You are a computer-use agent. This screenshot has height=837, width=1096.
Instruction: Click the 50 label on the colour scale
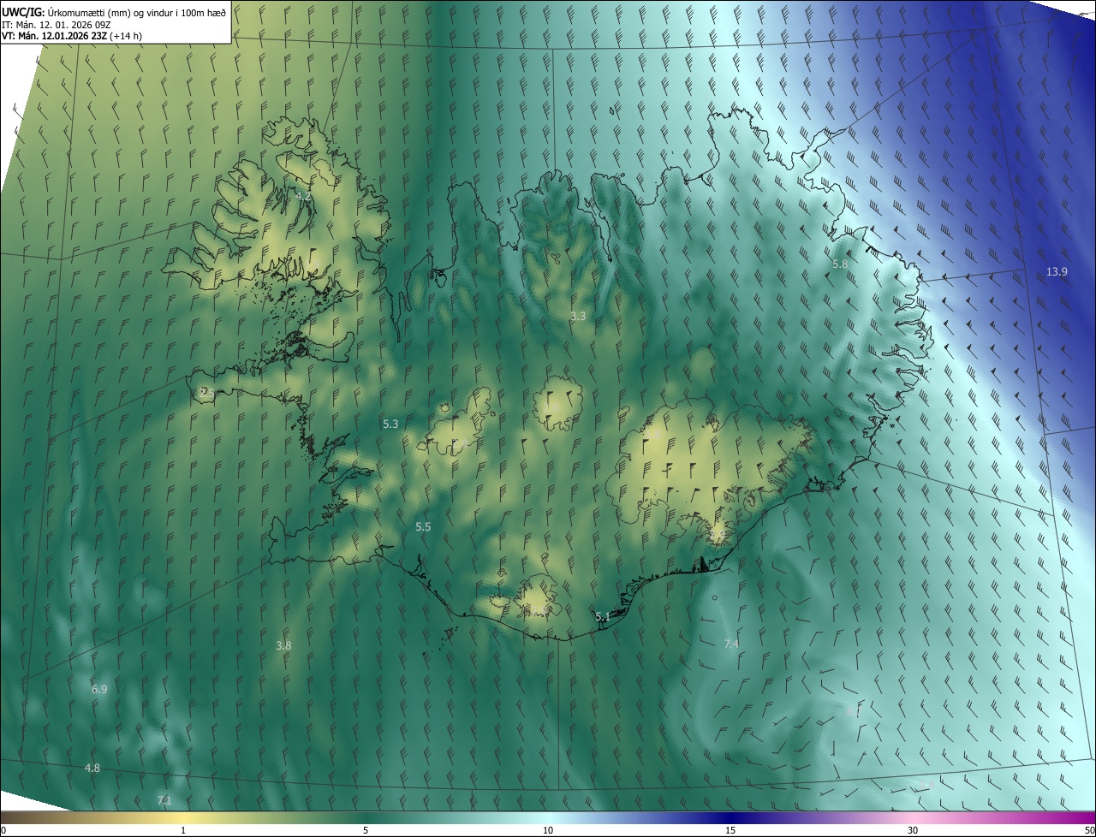click(1089, 830)
